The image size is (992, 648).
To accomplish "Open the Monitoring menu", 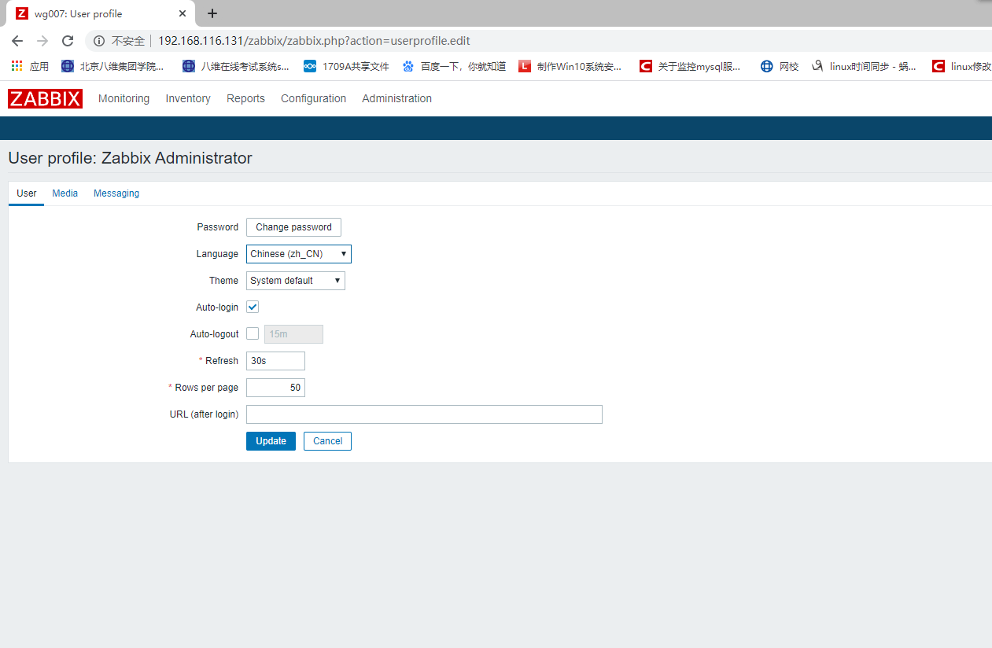I will pyautogui.click(x=124, y=98).
